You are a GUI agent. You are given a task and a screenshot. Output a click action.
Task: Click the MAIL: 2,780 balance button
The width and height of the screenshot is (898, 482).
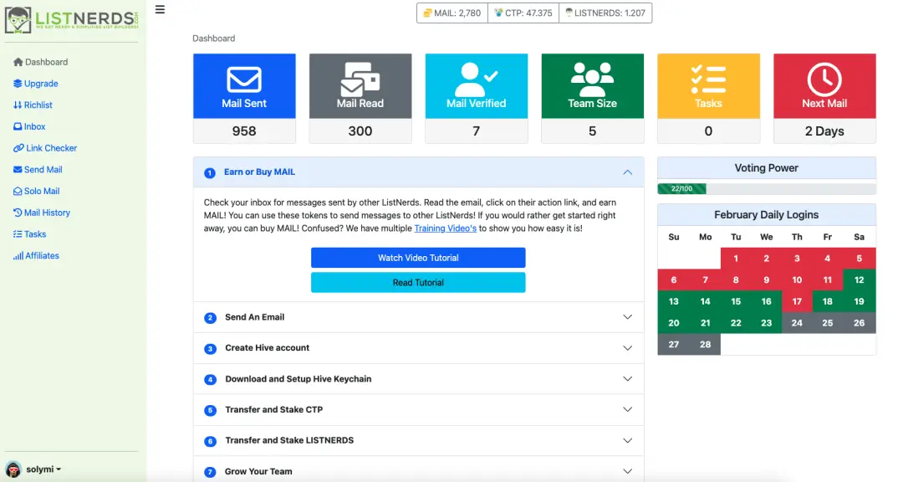tap(452, 13)
